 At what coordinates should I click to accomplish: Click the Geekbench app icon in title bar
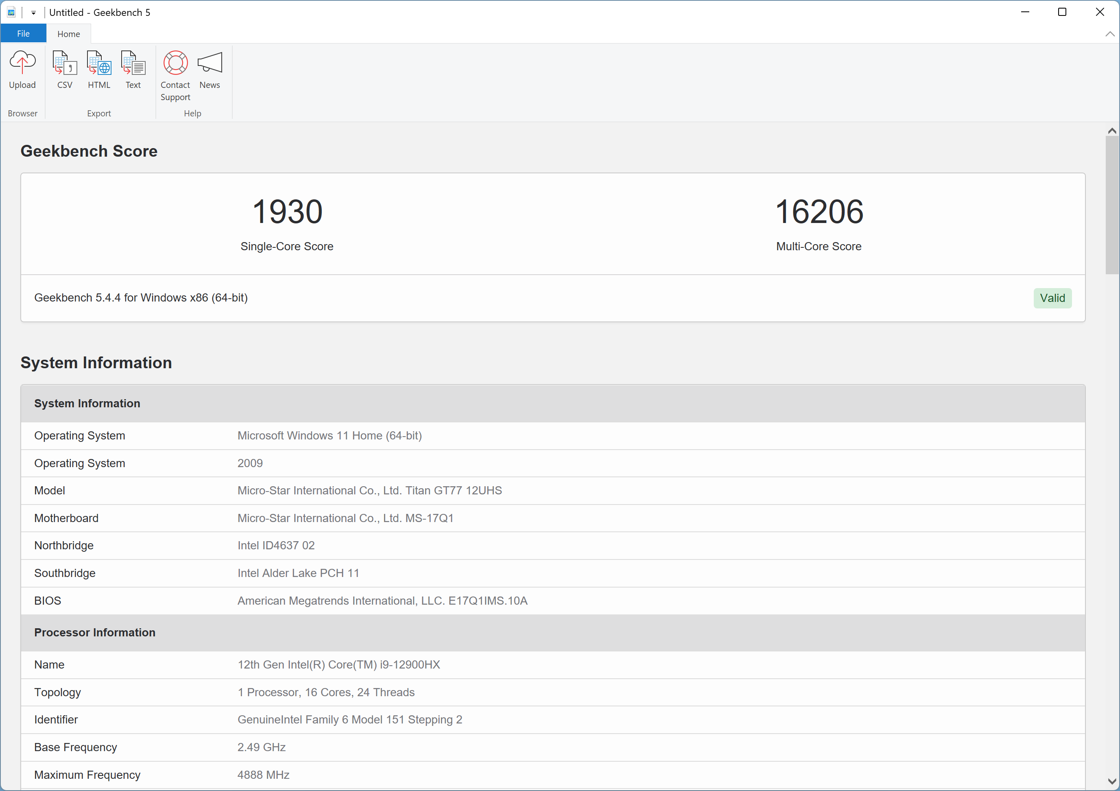(11, 12)
